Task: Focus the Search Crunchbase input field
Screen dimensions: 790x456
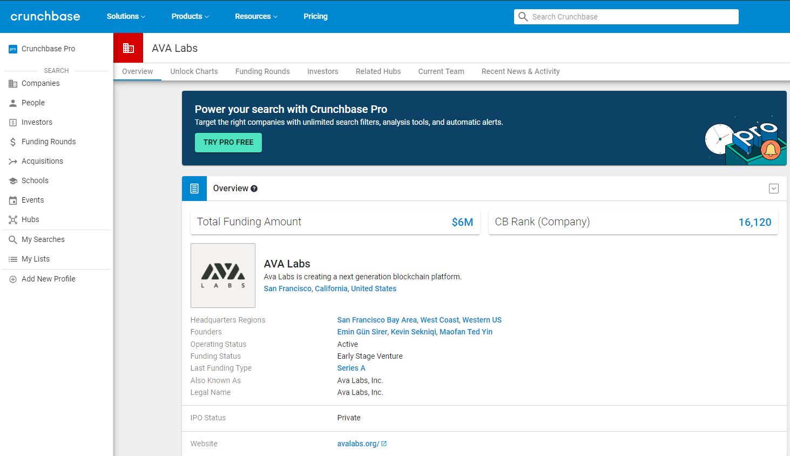Action: [626, 17]
